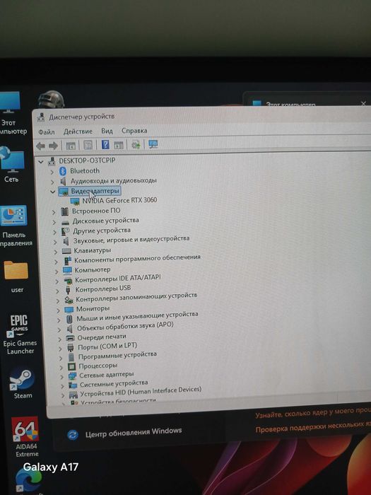Click the Forward arrow in Device Manager toolbar

coord(53,146)
